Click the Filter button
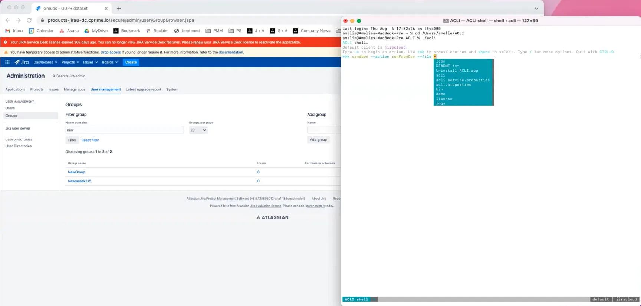 (72, 140)
